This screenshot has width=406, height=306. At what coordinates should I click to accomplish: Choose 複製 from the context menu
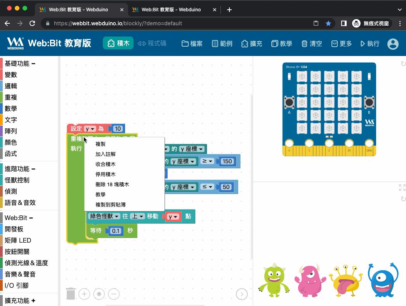click(101, 144)
